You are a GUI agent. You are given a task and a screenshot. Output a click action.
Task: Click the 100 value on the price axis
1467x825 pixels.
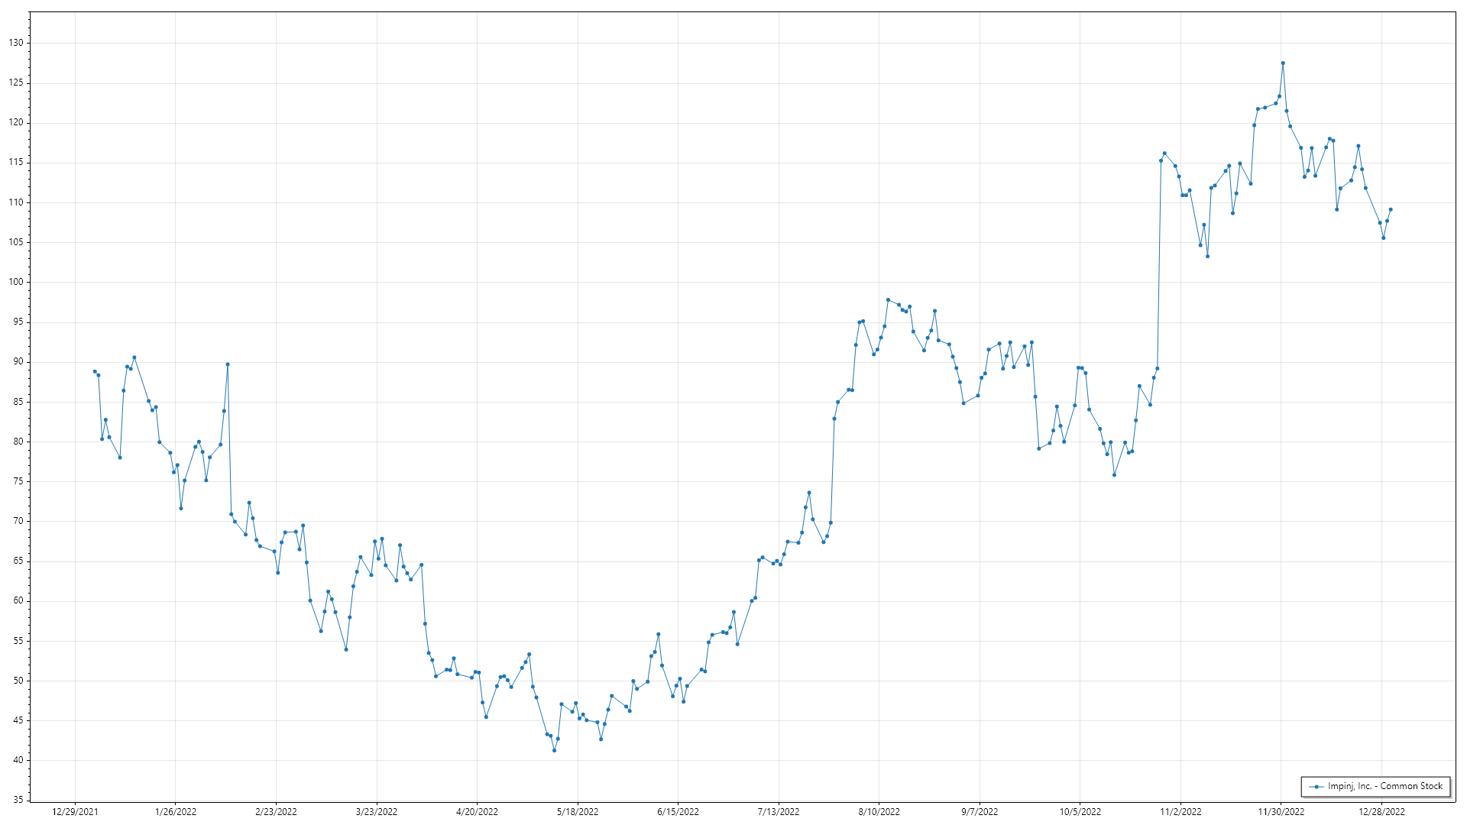(16, 282)
